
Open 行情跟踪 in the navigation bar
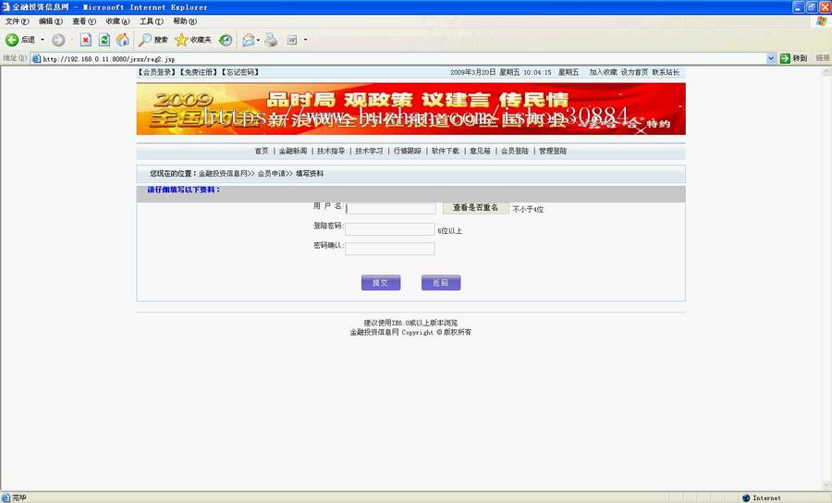(408, 152)
